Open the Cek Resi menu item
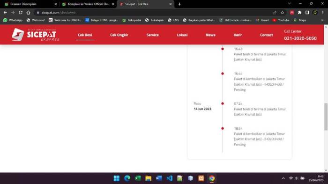 (x=85, y=35)
